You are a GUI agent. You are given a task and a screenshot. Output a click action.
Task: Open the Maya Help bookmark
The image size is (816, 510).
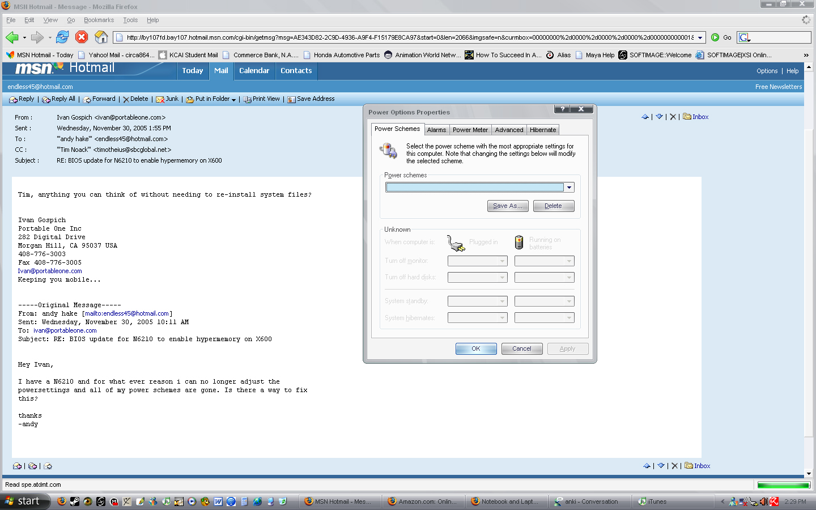(595, 55)
